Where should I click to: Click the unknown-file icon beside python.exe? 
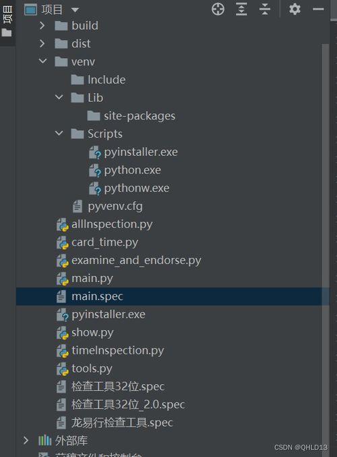point(95,171)
